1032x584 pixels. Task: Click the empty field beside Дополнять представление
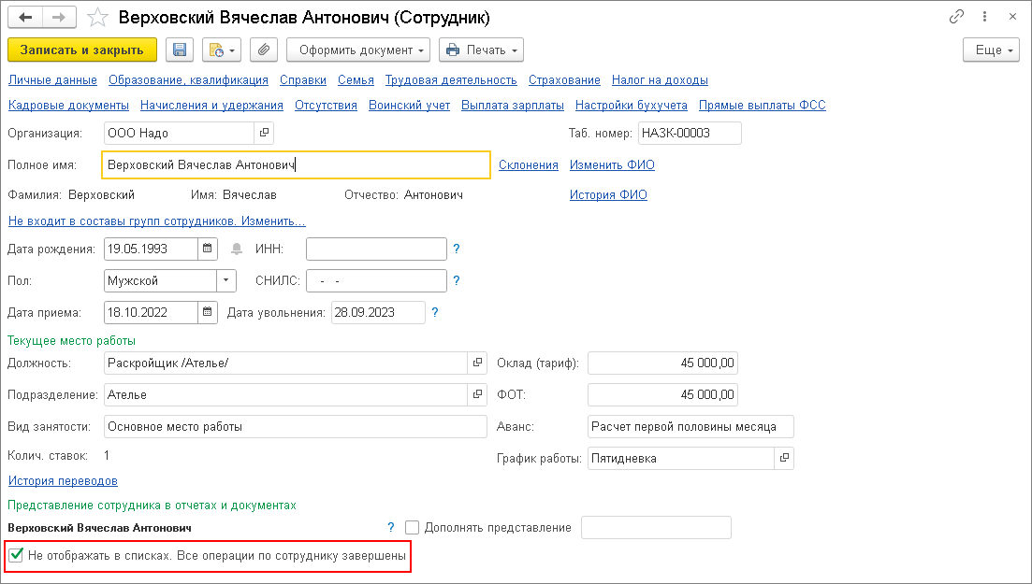tap(656, 527)
